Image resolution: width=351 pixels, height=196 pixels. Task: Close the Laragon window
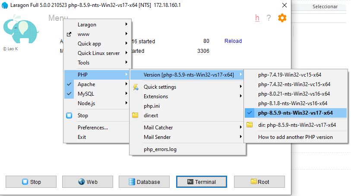[284, 5]
